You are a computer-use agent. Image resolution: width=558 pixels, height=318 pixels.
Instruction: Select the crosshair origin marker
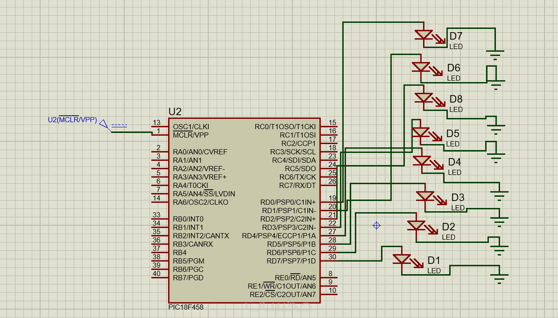tap(376, 225)
